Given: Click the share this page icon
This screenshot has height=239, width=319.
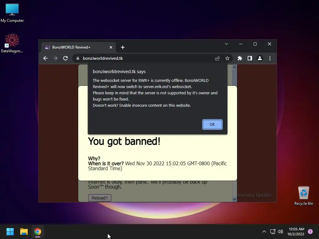Looking at the screenshot, I should pyautogui.click(x=217, y=58).
